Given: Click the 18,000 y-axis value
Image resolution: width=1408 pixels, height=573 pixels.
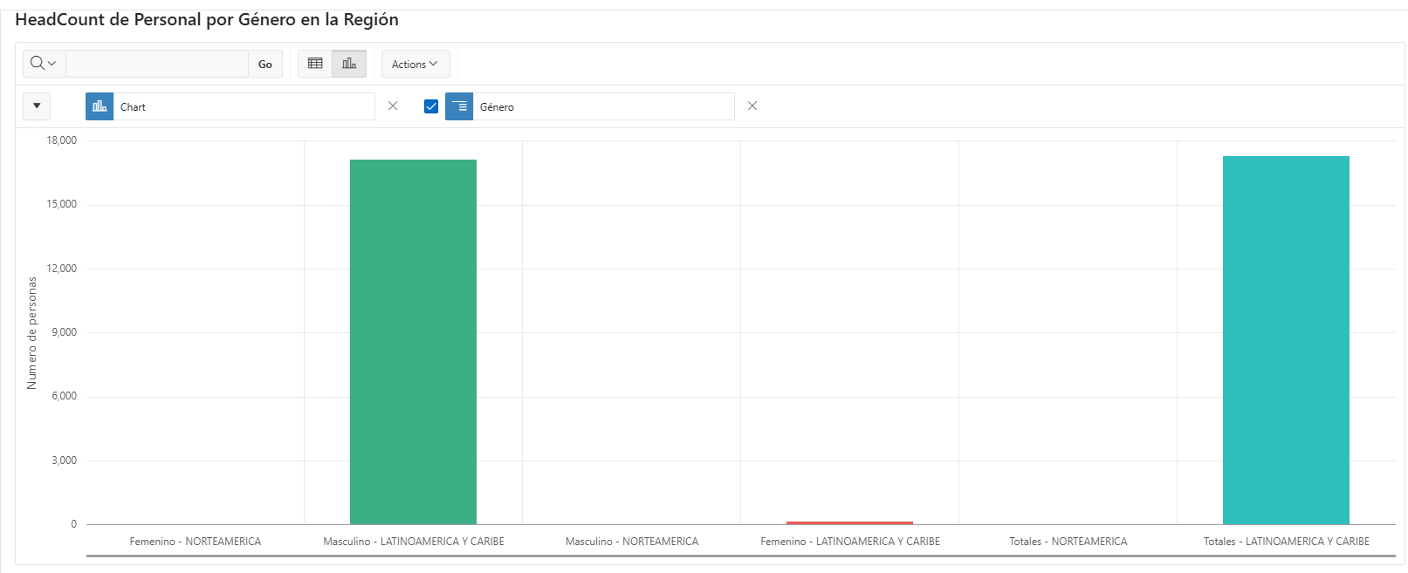Looking at the screenshot, I should tap(62, 140).
